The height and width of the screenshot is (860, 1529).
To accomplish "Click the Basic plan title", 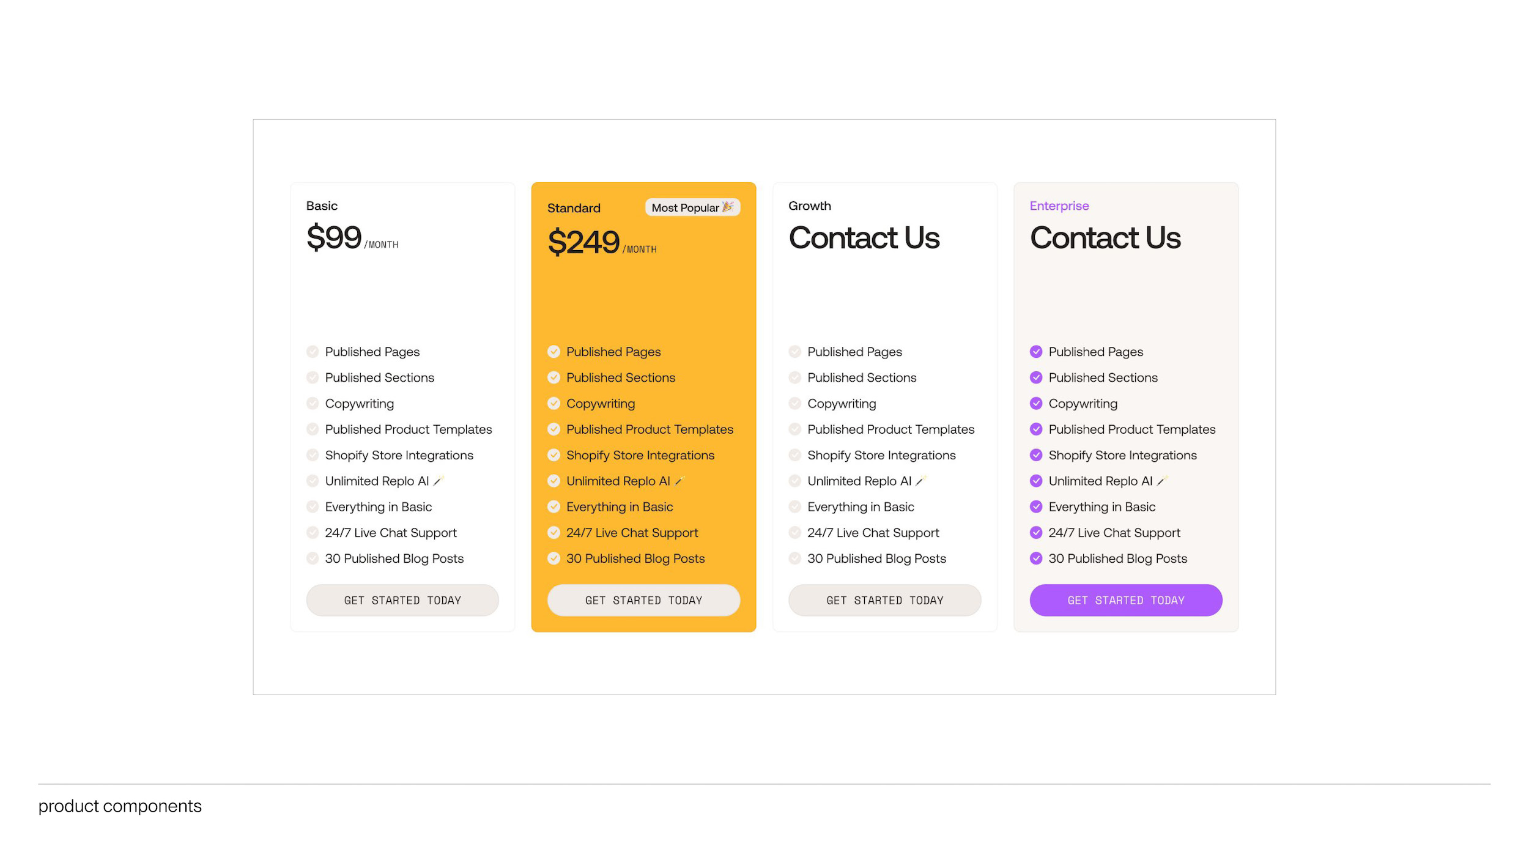I will [322, 206].
